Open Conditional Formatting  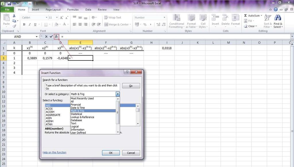tap(177, 21)
